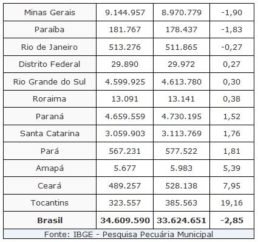Click the Paraíba state name cell
This screenshot has width=258, height=242.
tap(50, 30)
